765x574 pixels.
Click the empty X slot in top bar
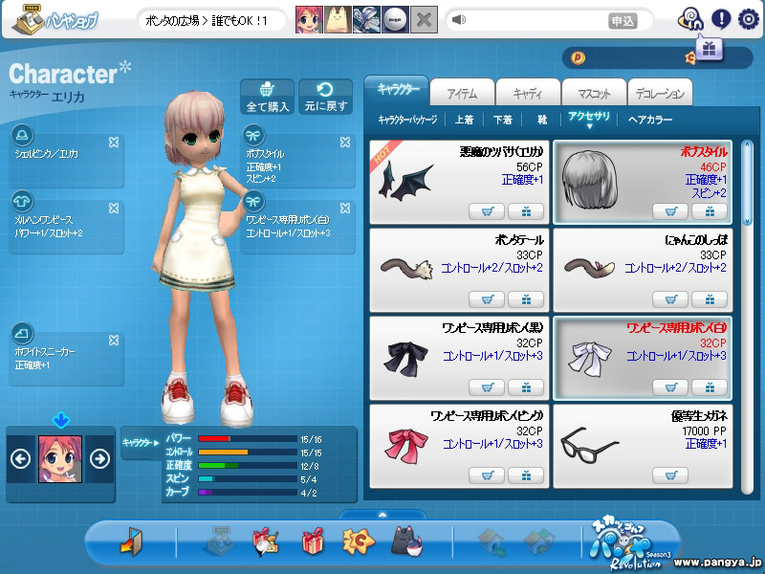pos(424,19)
